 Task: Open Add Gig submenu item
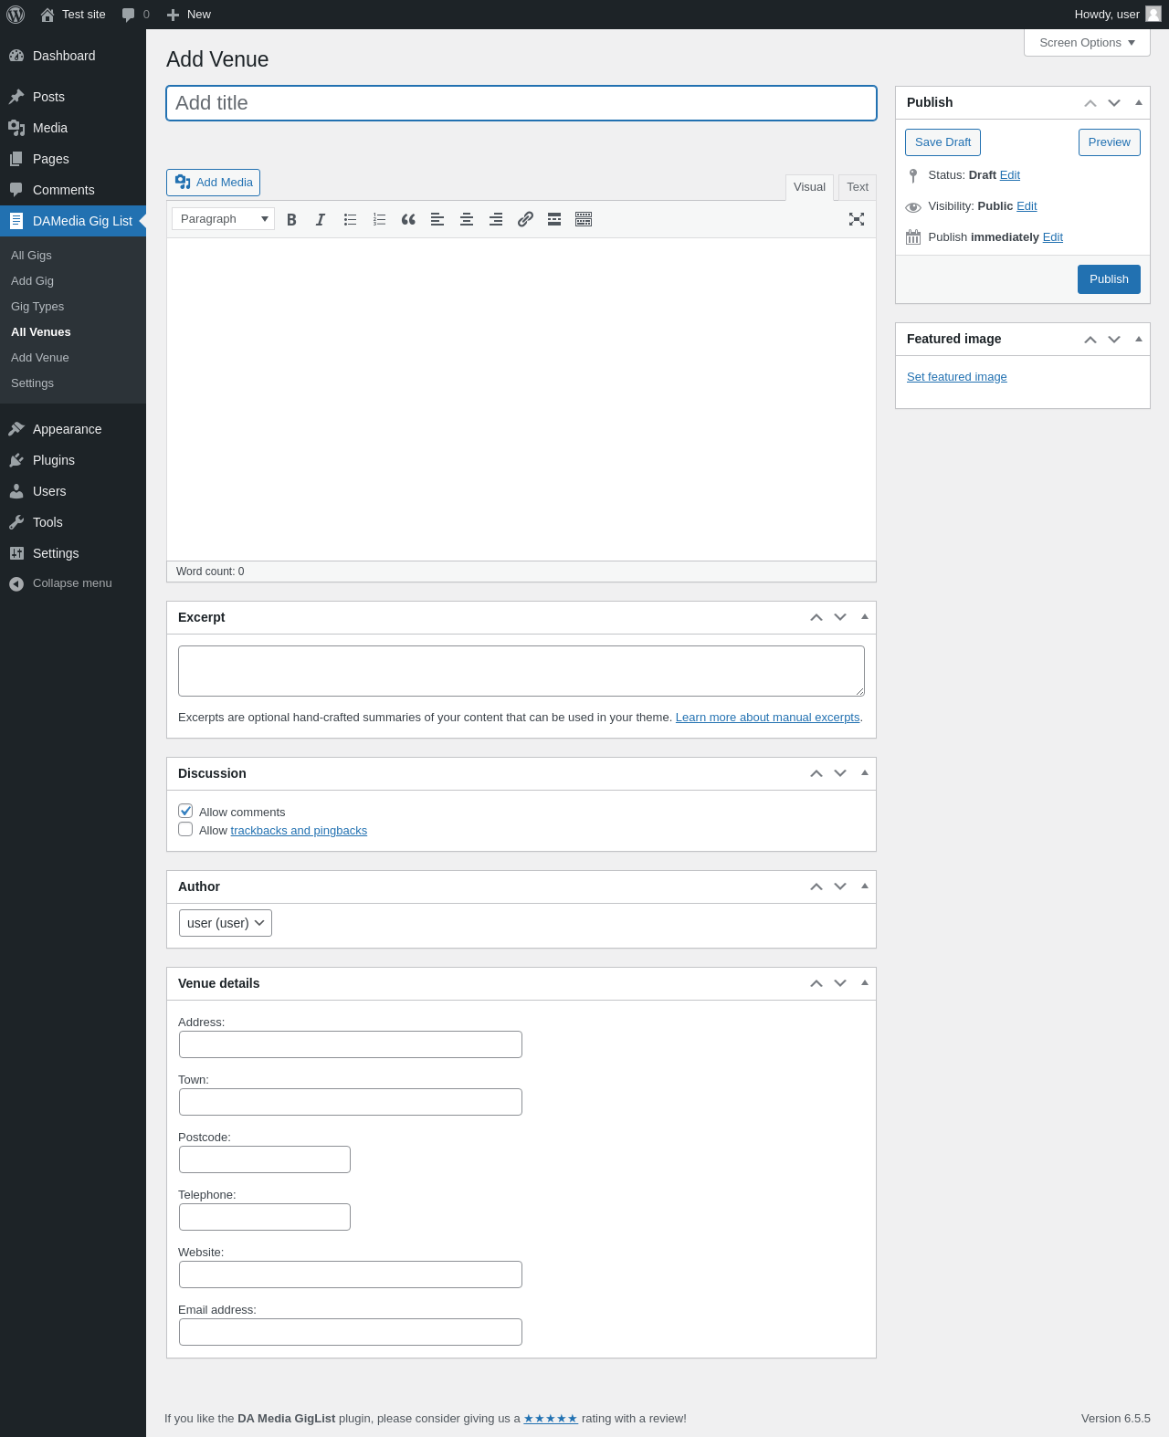coord(73,281)
